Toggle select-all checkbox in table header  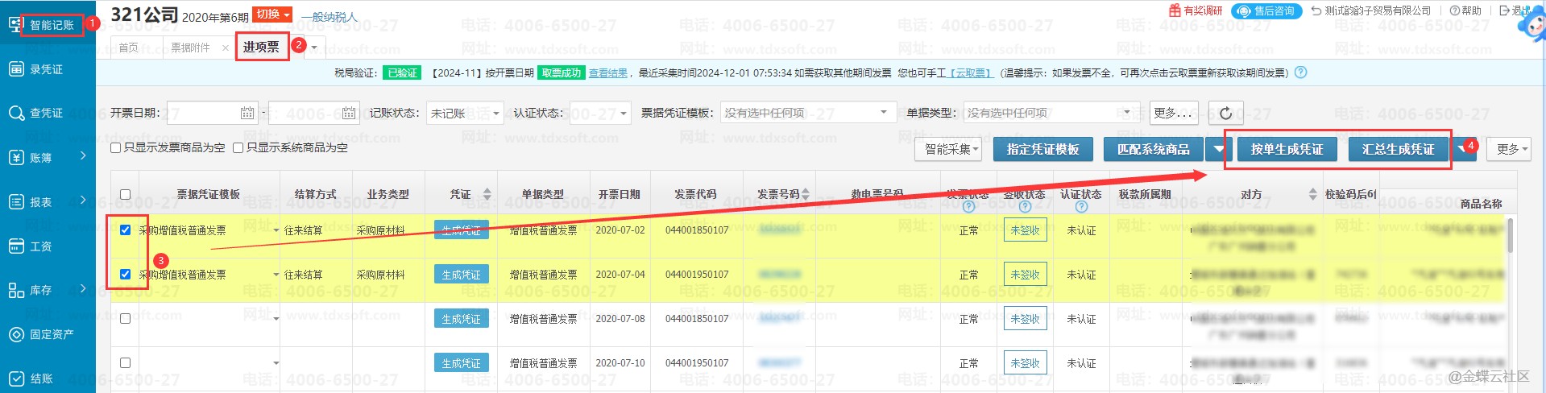point(125,194)
